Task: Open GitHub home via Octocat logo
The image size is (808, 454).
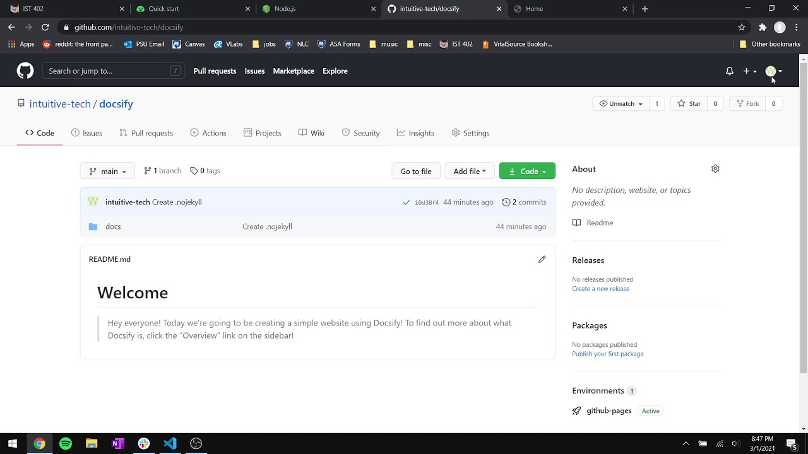Action: [25, 71]
